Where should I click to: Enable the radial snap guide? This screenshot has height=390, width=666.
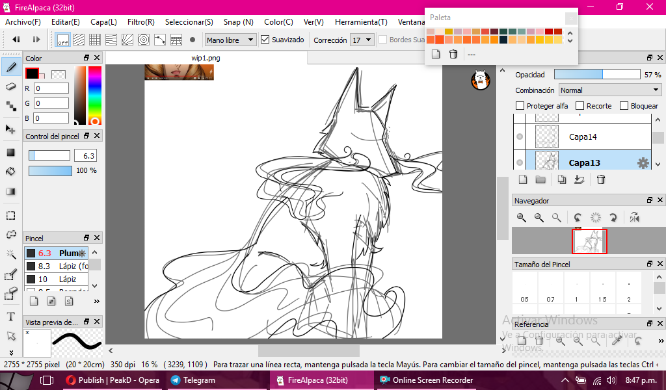tap(127, 40)
